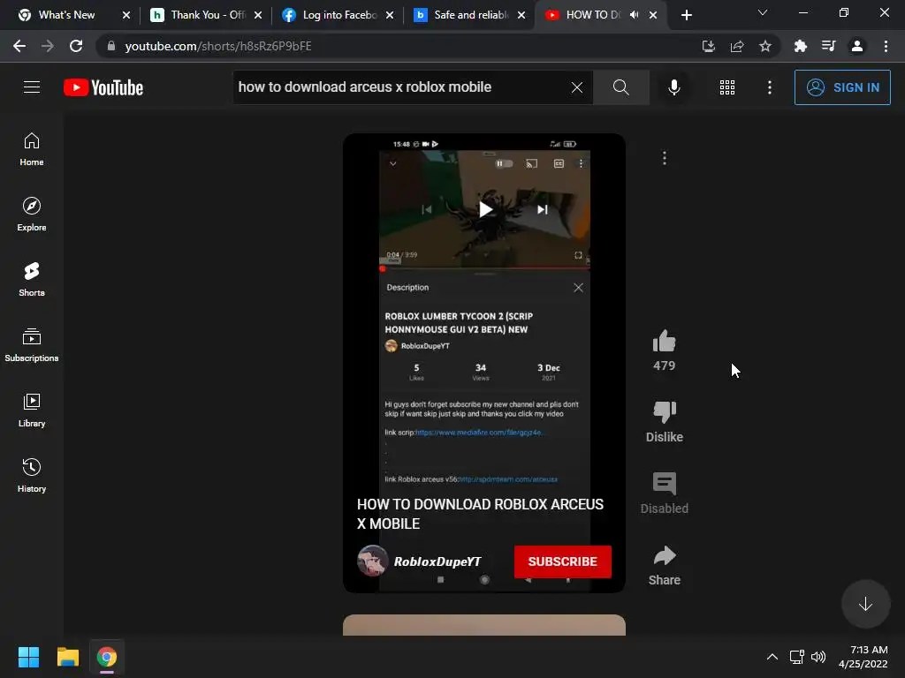Clear the search query with the X
This screenshot has height=678, width=905.
pyautogui.click(x=576, y=87)
